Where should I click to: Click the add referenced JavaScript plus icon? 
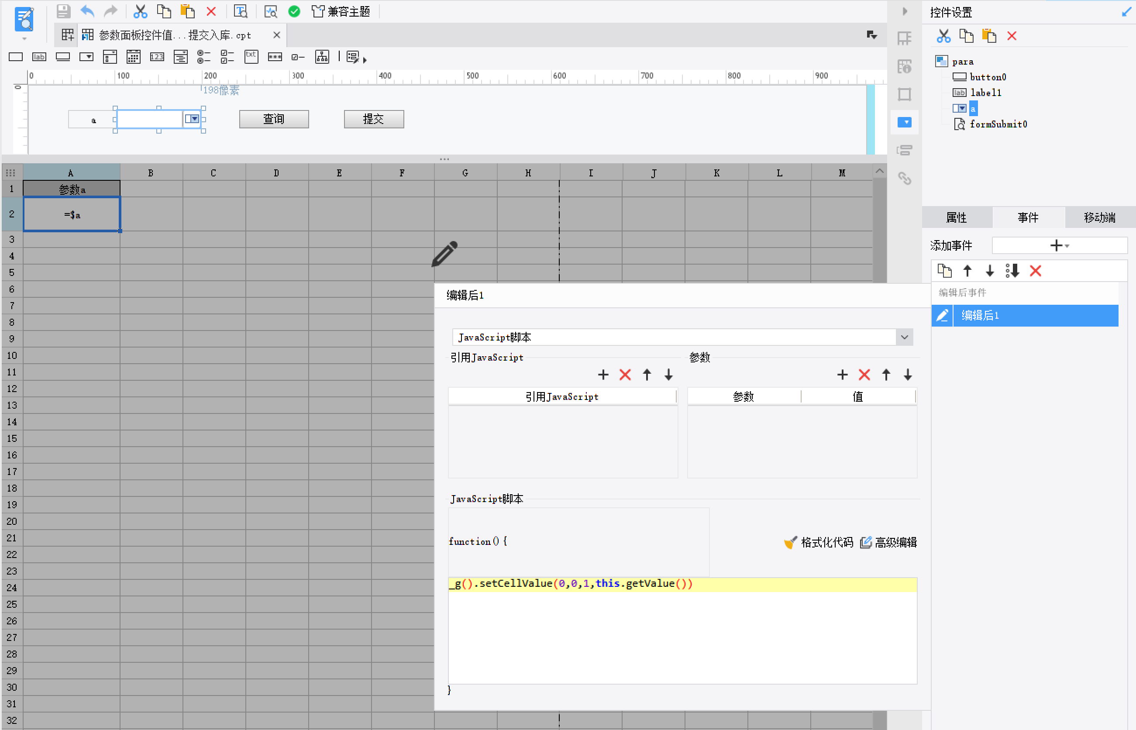603,375
